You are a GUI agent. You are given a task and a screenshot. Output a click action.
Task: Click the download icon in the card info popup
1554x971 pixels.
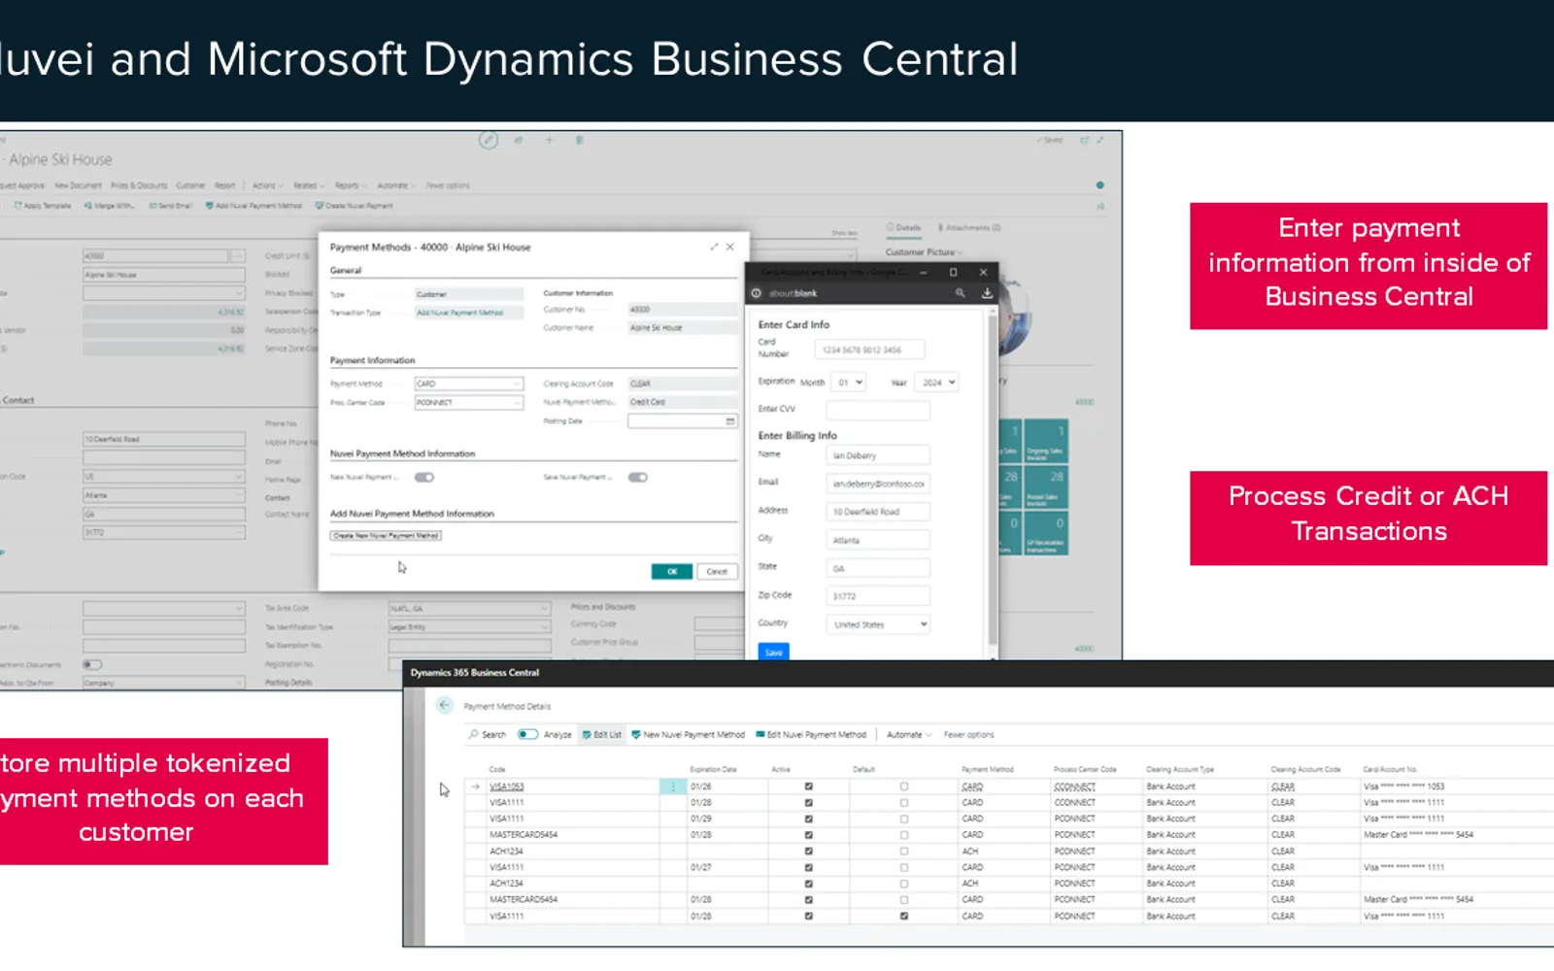point(987,293)
